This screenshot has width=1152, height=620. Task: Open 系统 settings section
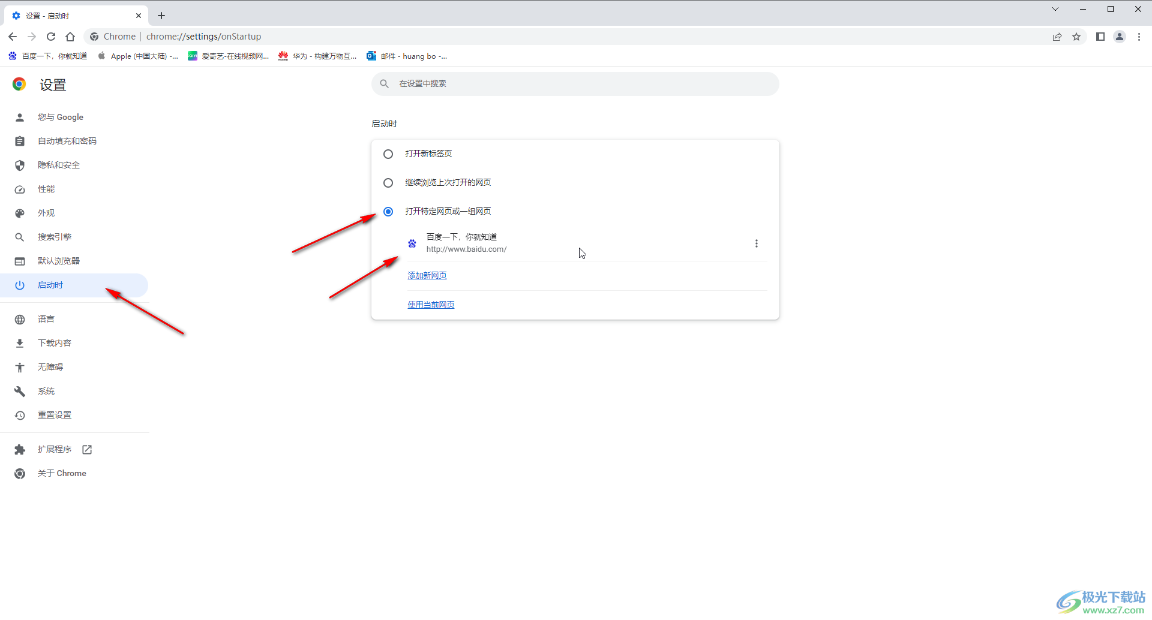click(x=74, y=391)
